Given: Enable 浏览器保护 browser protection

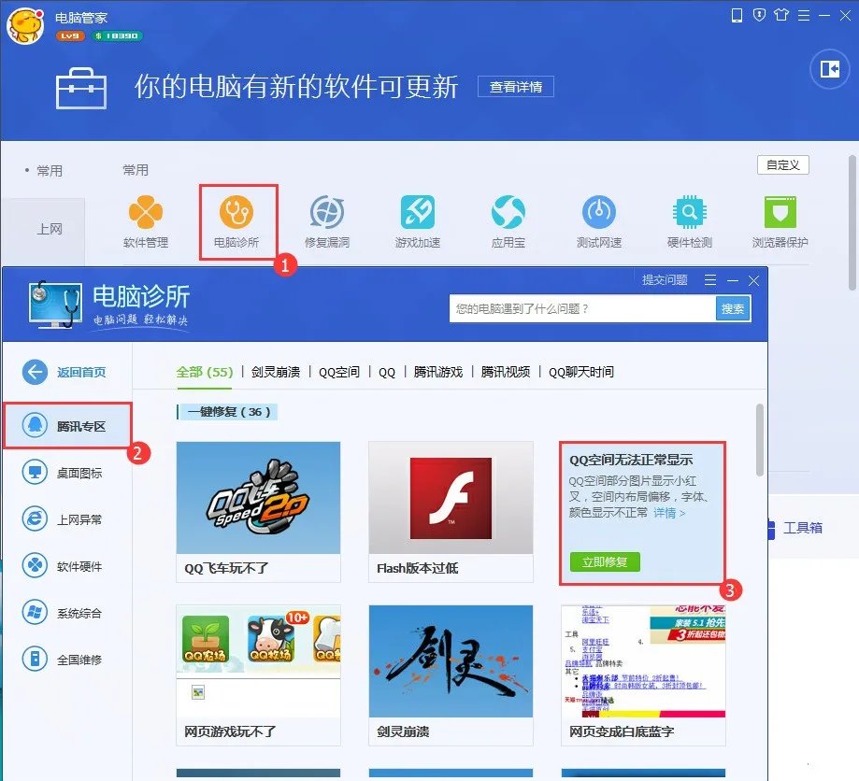Looking at the screenshot, I should coord(779,217).
